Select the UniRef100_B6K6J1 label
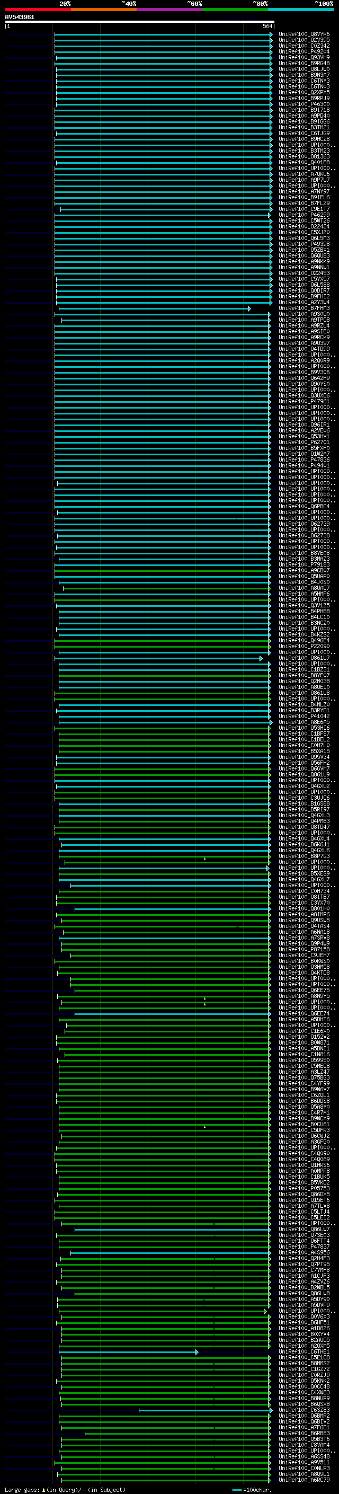339x1494 pixels. pyautogui.click(x=304, y=844)
